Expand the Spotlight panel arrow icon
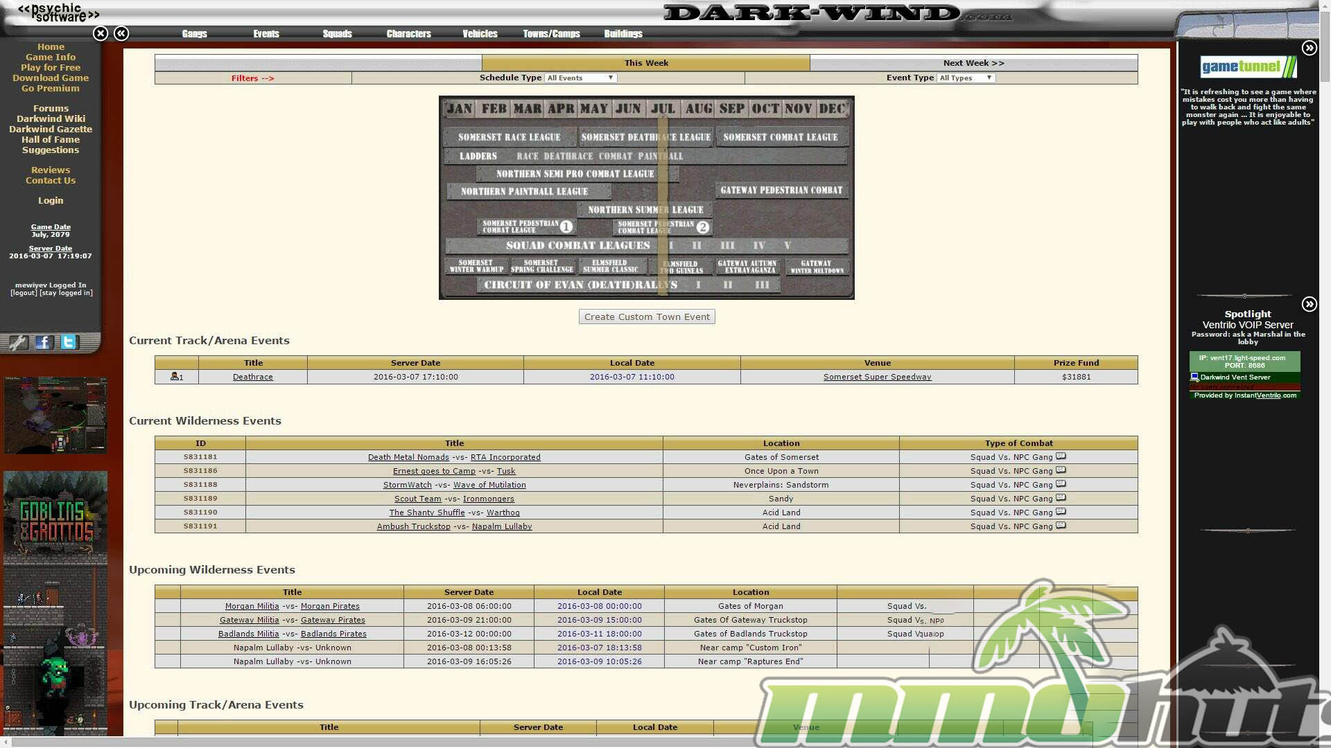The image size is (1331, 748). (x=1309, y=304)
